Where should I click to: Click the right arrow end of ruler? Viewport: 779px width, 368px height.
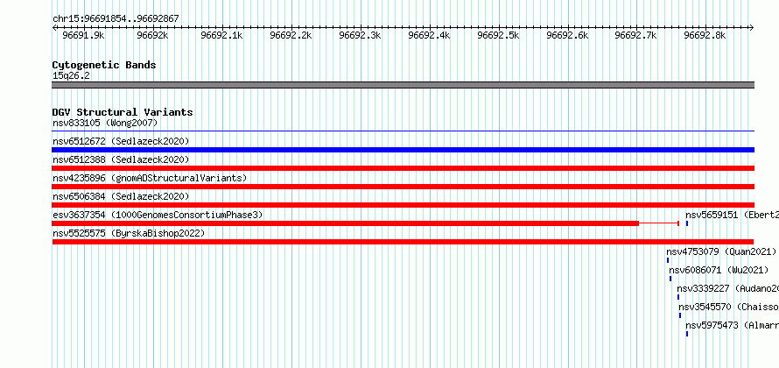(x=752, y=28)
